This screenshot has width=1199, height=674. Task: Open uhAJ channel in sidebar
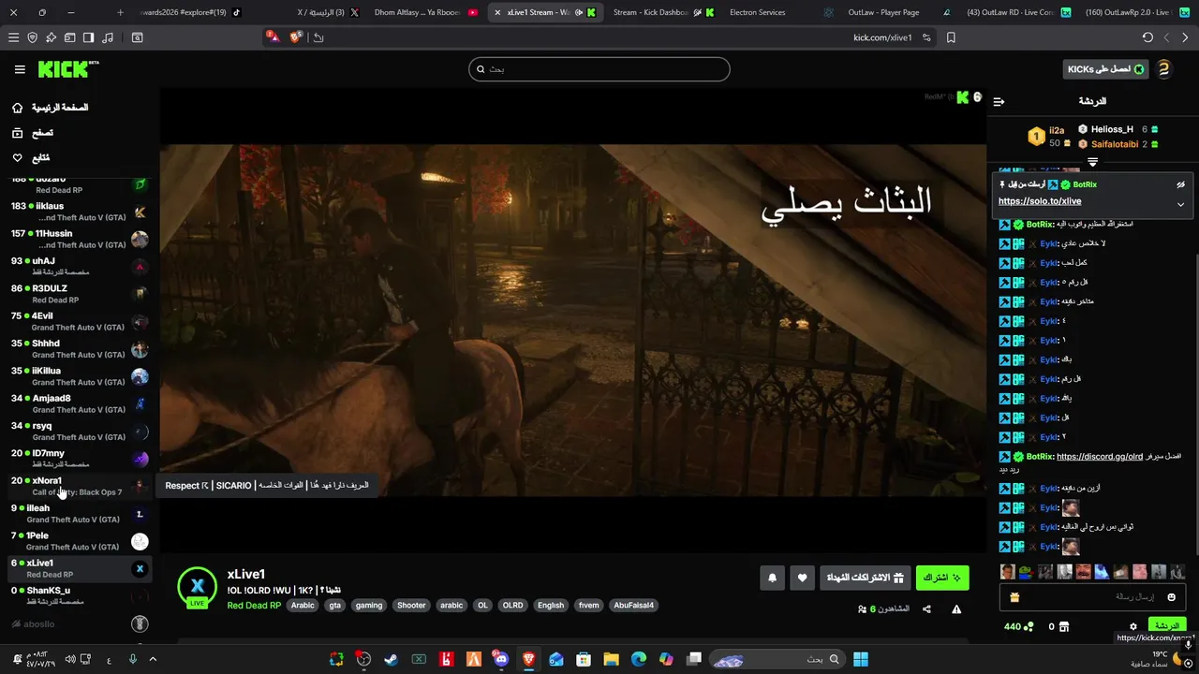pyautogui.click(x=79, y=266)
